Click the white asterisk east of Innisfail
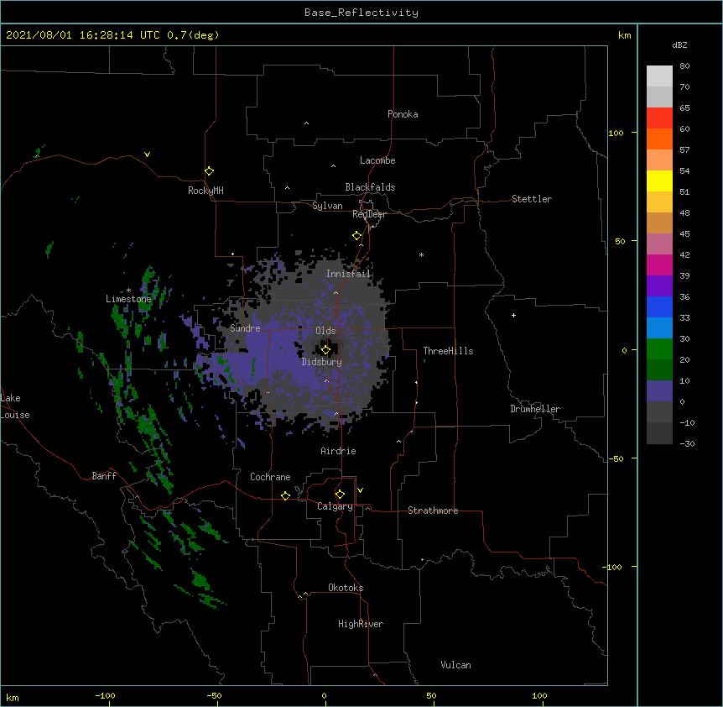This screenshot has width=723, height=707. [x=421, y=254]
